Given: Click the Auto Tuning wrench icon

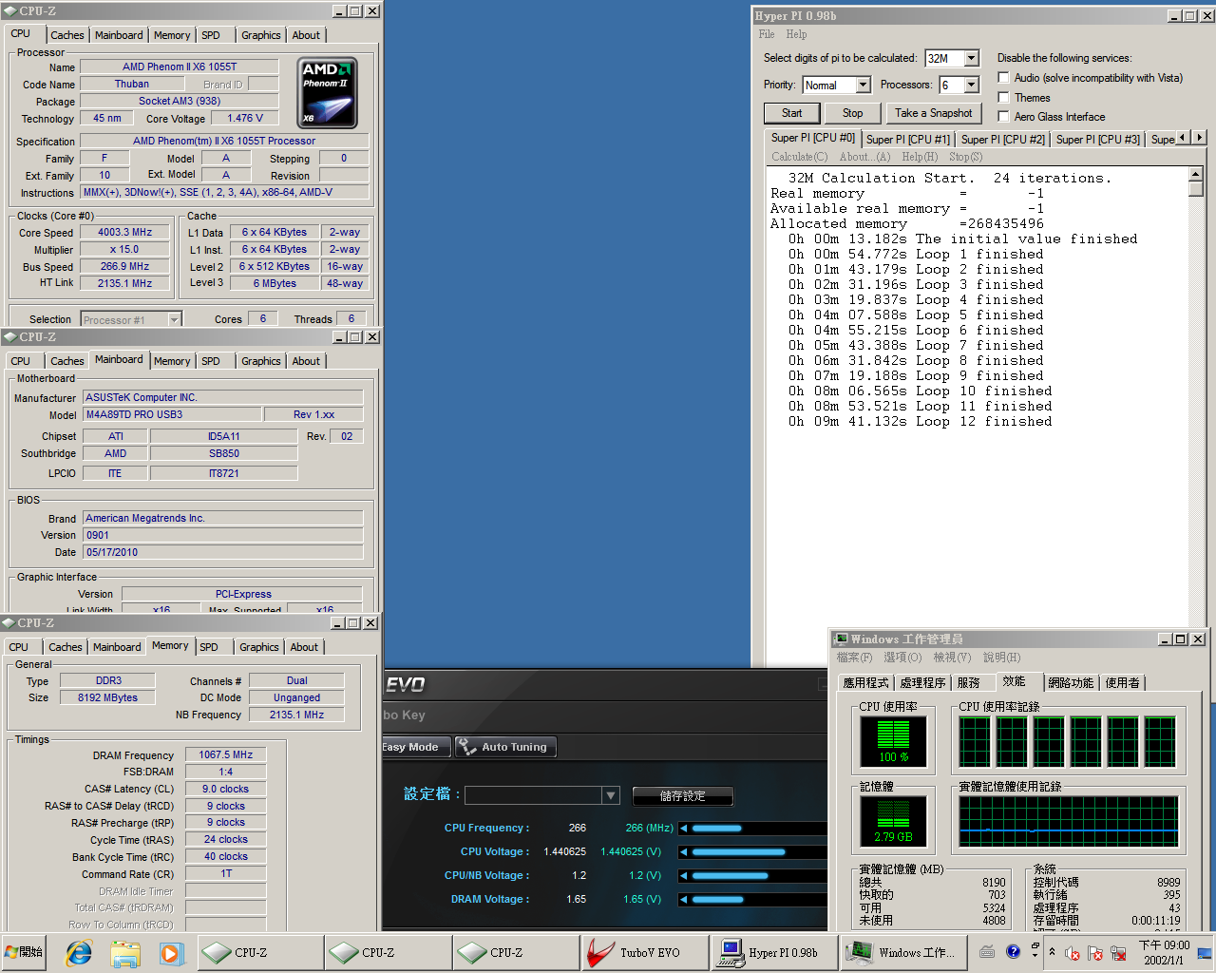Looking at the screenshot, I should pos(467,747).
